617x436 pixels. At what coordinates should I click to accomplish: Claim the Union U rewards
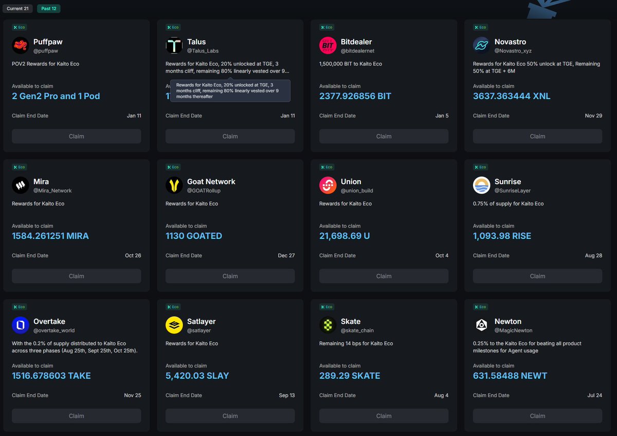[384, 276]
